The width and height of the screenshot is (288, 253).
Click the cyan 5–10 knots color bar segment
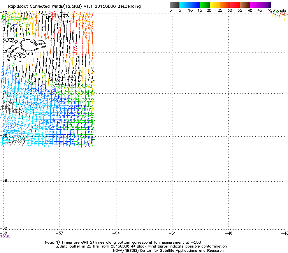pyautogui.click(x=184, y=5)
